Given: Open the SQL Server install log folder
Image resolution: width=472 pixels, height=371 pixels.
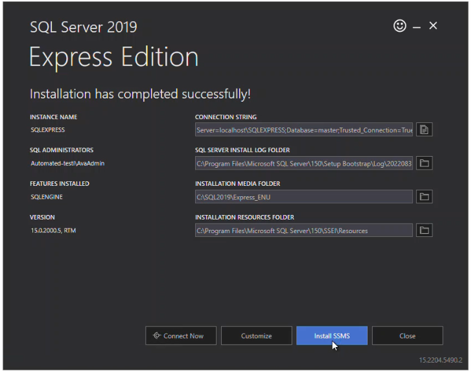Looking at the screenshot, I should [x=424, y=163].
